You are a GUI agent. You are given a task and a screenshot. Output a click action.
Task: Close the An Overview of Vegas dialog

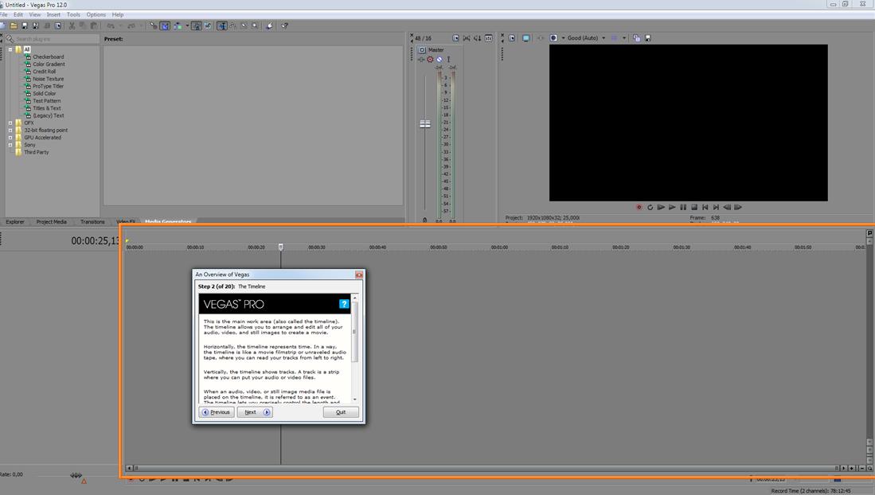click(x=359, y=275)
